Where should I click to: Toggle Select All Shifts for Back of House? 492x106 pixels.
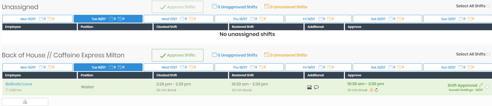pos(488,54)
